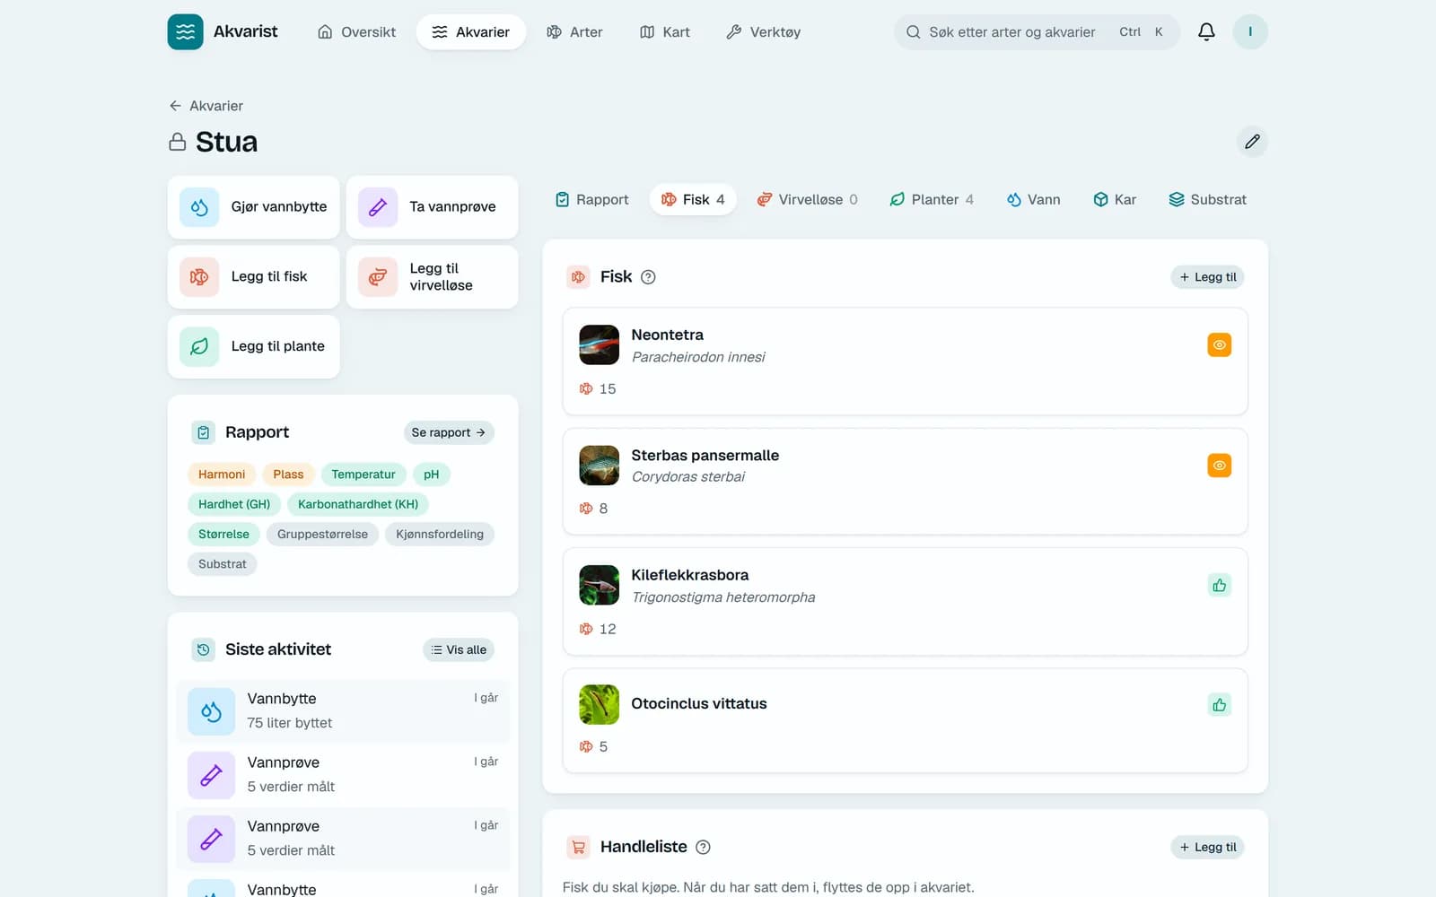Screen dimensions: 1436x897
Task: Click the Neontetra thumbnail image
Action: tap(599, 344)
